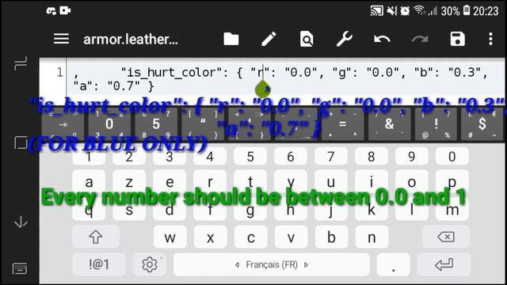Tap the Wi-Fi status icon

tap(419, 10)
